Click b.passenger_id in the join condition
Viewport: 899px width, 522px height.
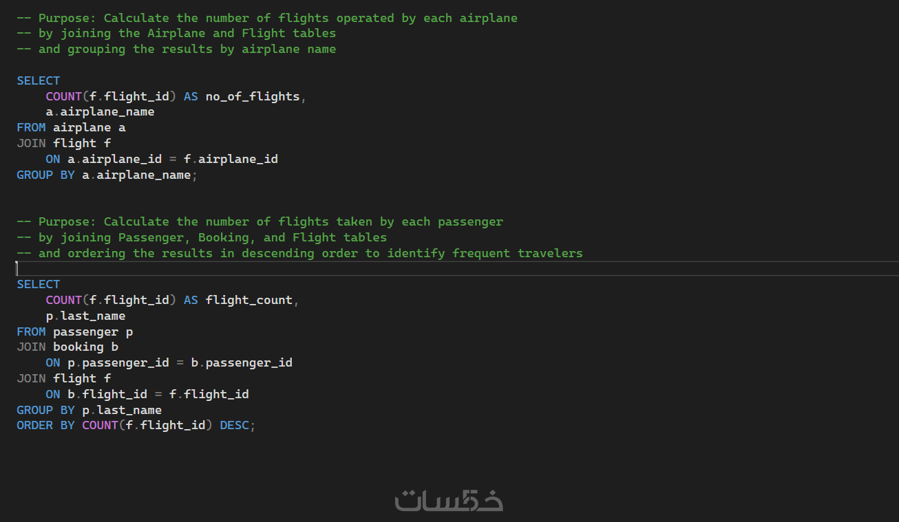pos(242,362)
